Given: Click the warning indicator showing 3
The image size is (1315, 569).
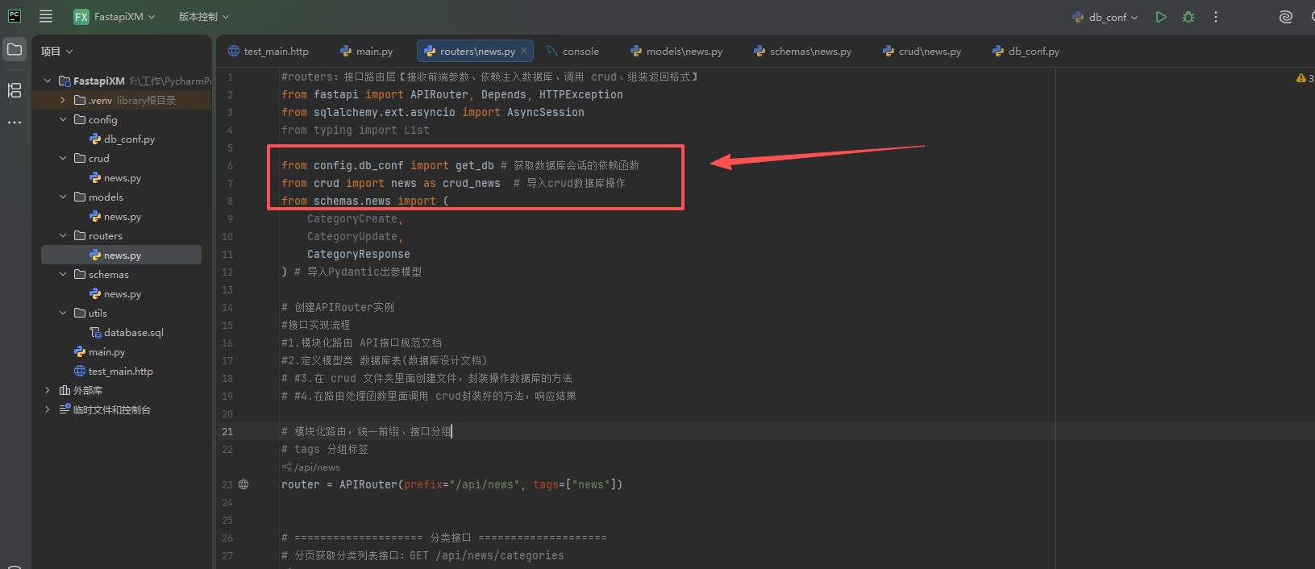Looking at the screenshot, I should coord(1305,78).
